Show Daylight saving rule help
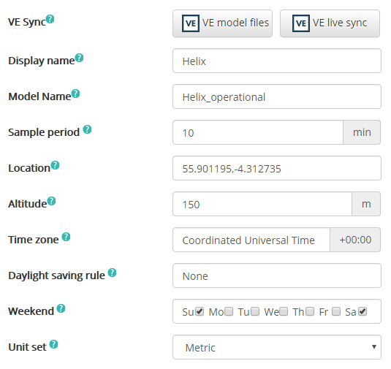 click(x=112, y=273)
